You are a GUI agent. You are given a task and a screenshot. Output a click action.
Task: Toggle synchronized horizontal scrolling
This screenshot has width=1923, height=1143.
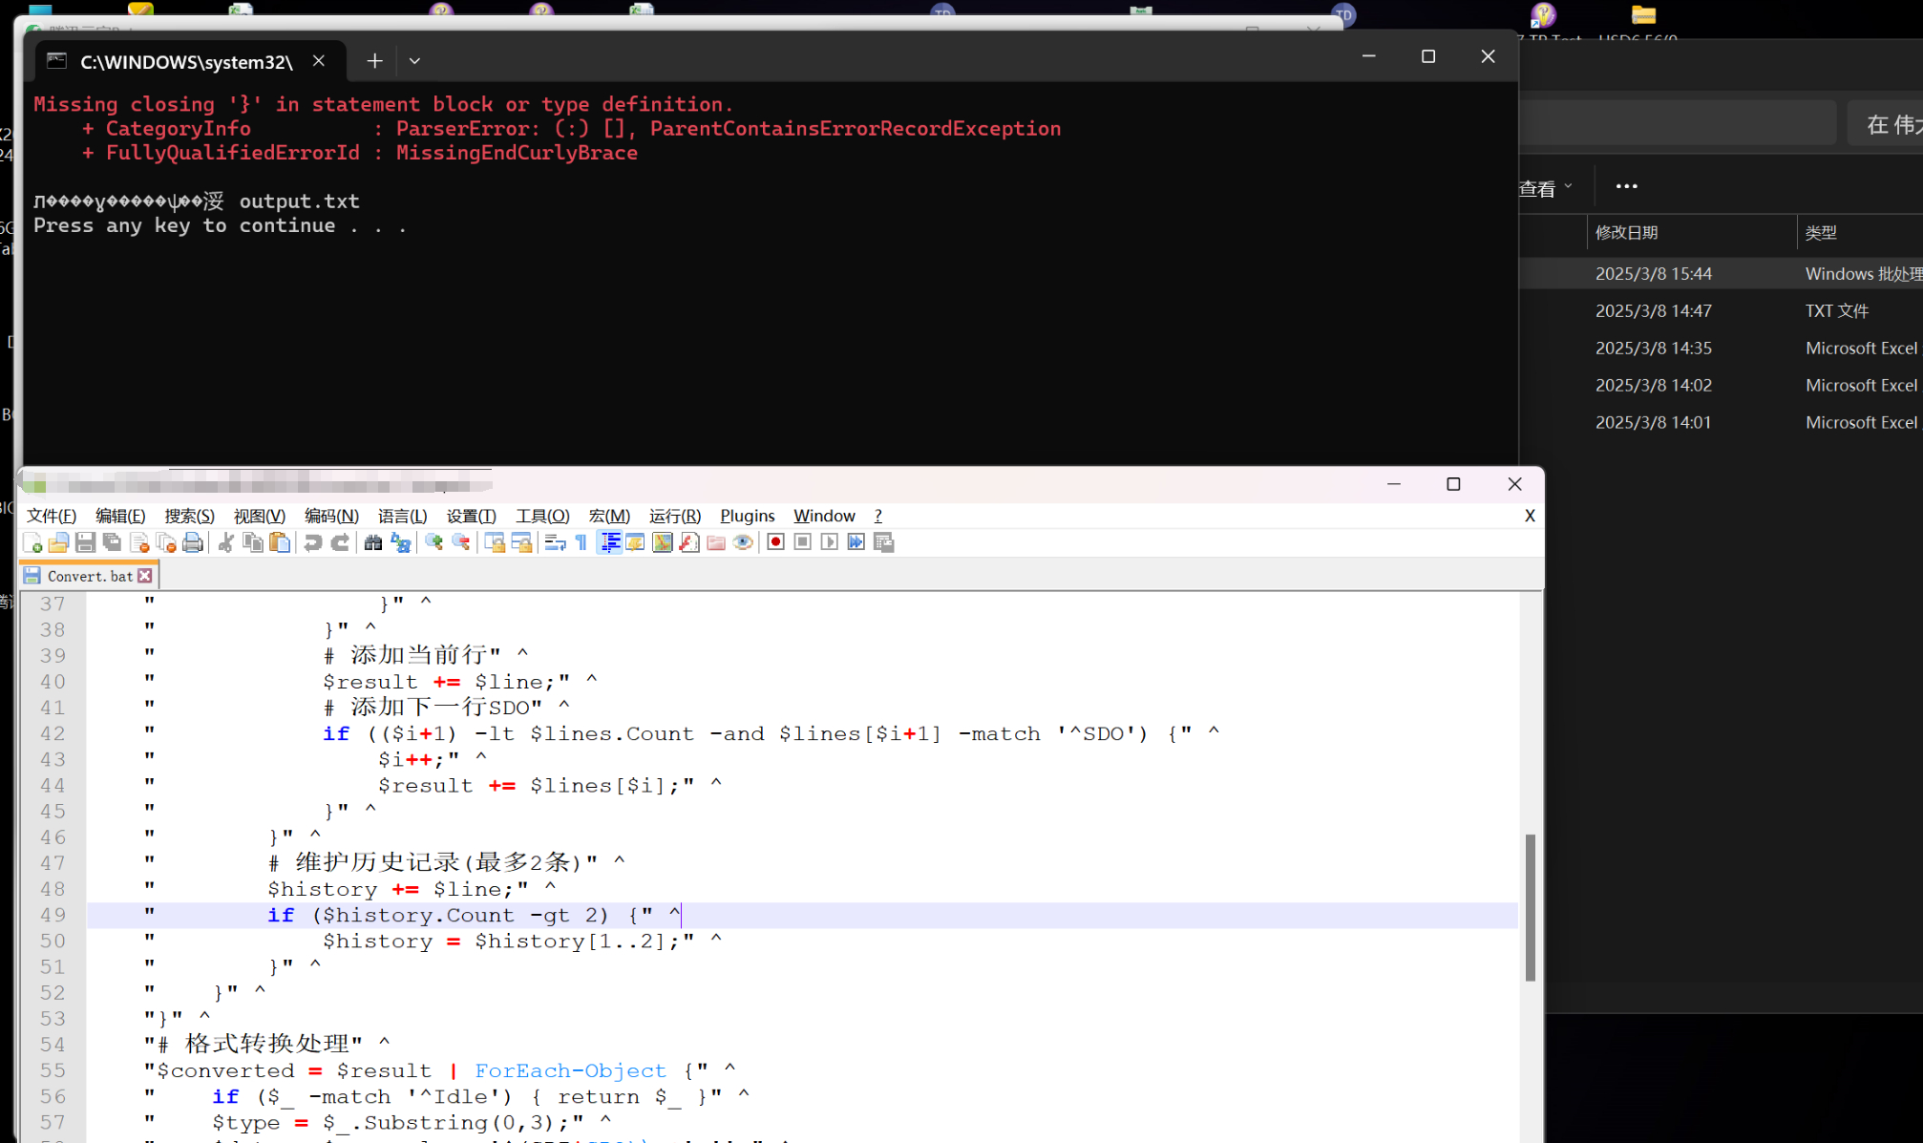click(x=521, y=542)
